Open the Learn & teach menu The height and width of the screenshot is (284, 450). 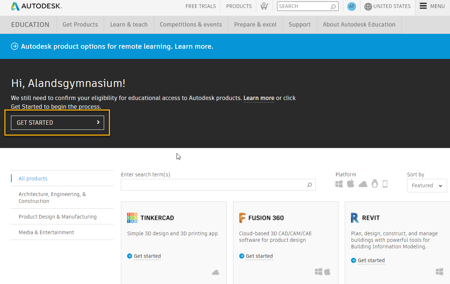tap(129, 25)
